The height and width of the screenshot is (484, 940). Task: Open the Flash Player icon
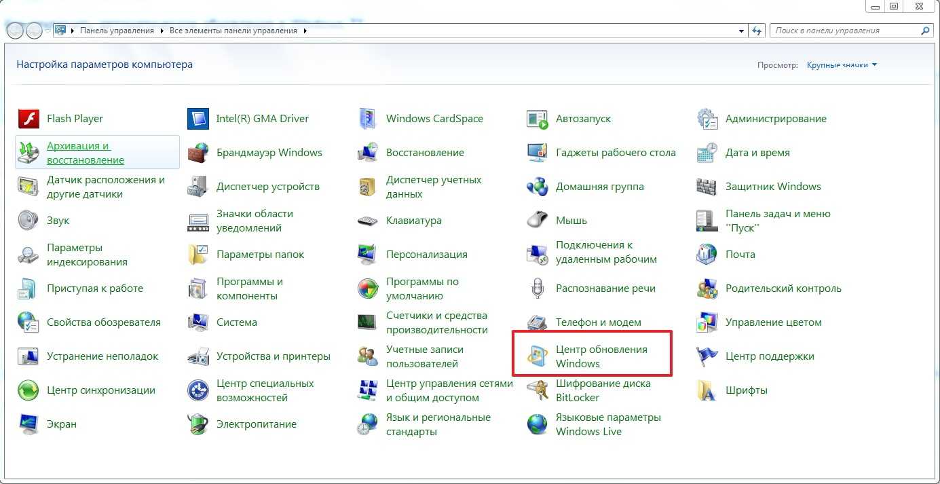26,119
